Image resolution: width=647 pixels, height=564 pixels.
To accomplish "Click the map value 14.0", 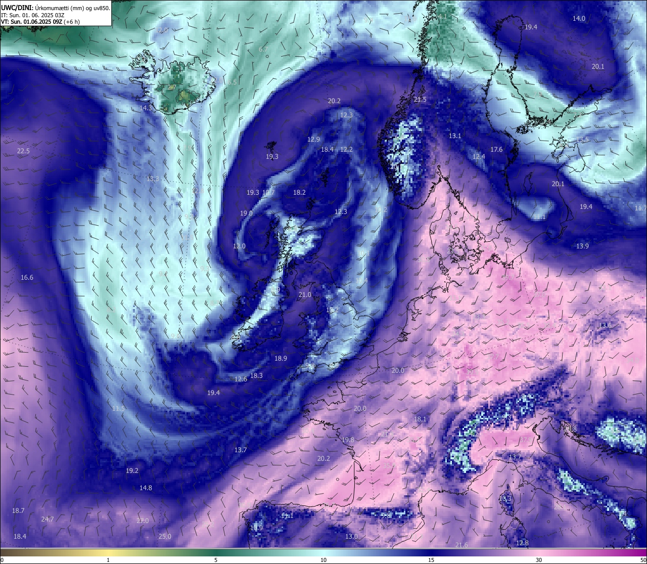I will (579, 19).
